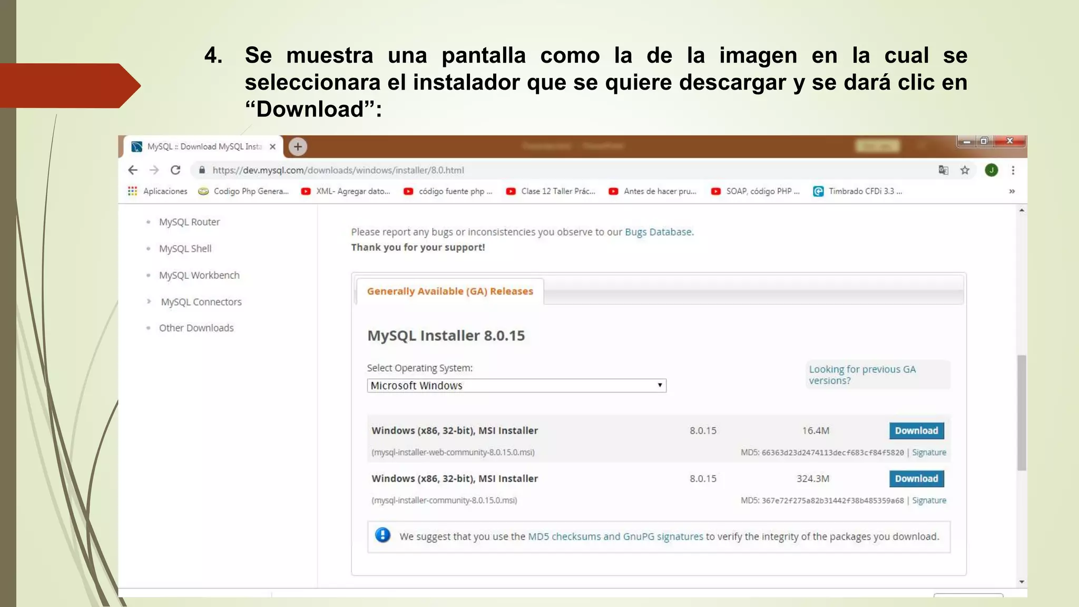Click the browser forward arrow
Screen dimensions: 1079x607
[x=154, y=170]
